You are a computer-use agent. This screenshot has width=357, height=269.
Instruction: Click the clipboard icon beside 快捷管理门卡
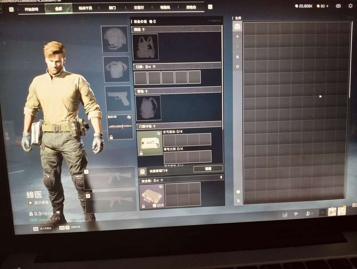point(143,171)
